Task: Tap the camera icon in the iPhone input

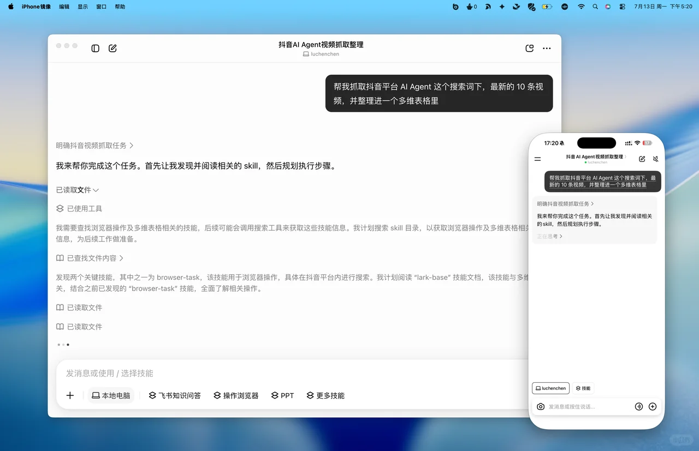Action: [x=541, y=407]
